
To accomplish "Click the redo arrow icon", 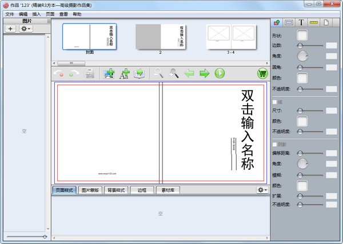I will 74,73.
